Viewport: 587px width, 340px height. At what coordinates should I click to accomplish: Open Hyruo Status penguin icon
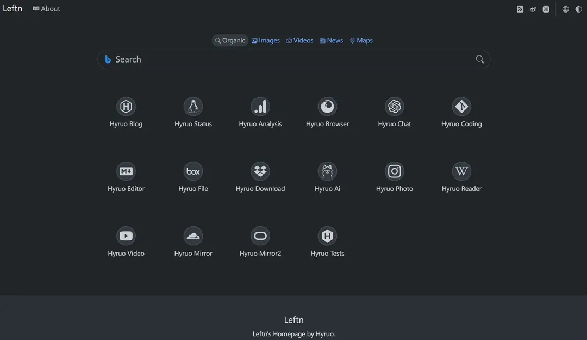click(x=193, y=107)
